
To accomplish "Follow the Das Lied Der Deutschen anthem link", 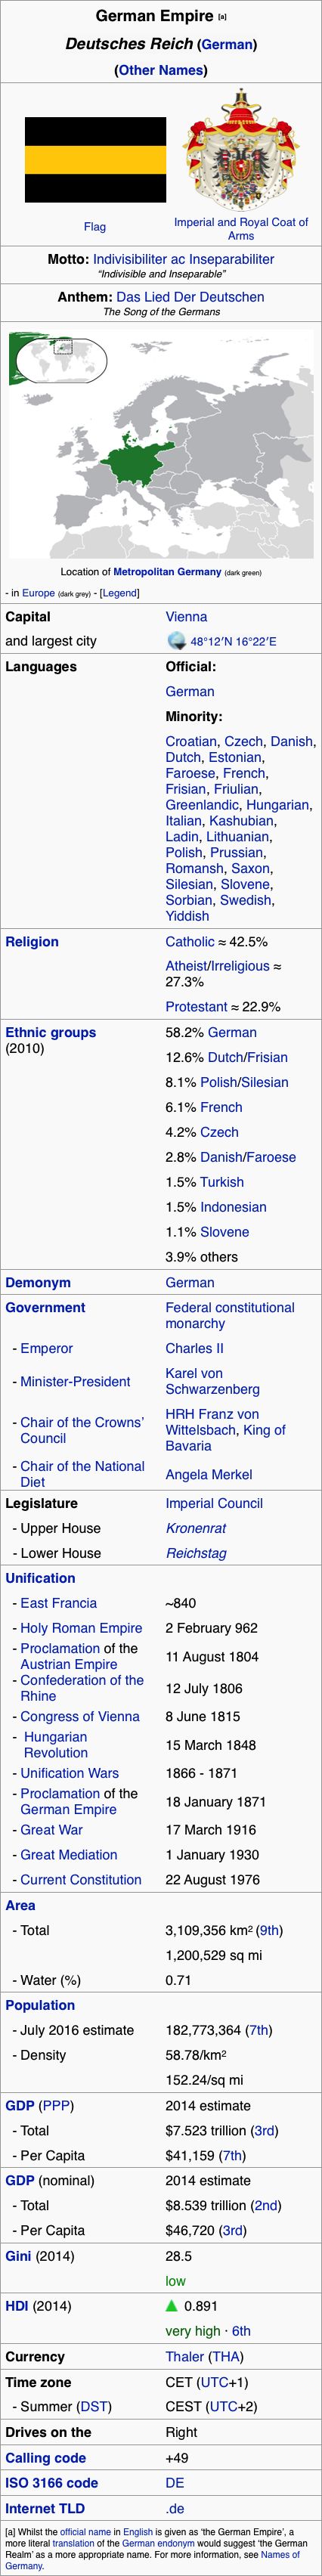I will coord(190,297).
